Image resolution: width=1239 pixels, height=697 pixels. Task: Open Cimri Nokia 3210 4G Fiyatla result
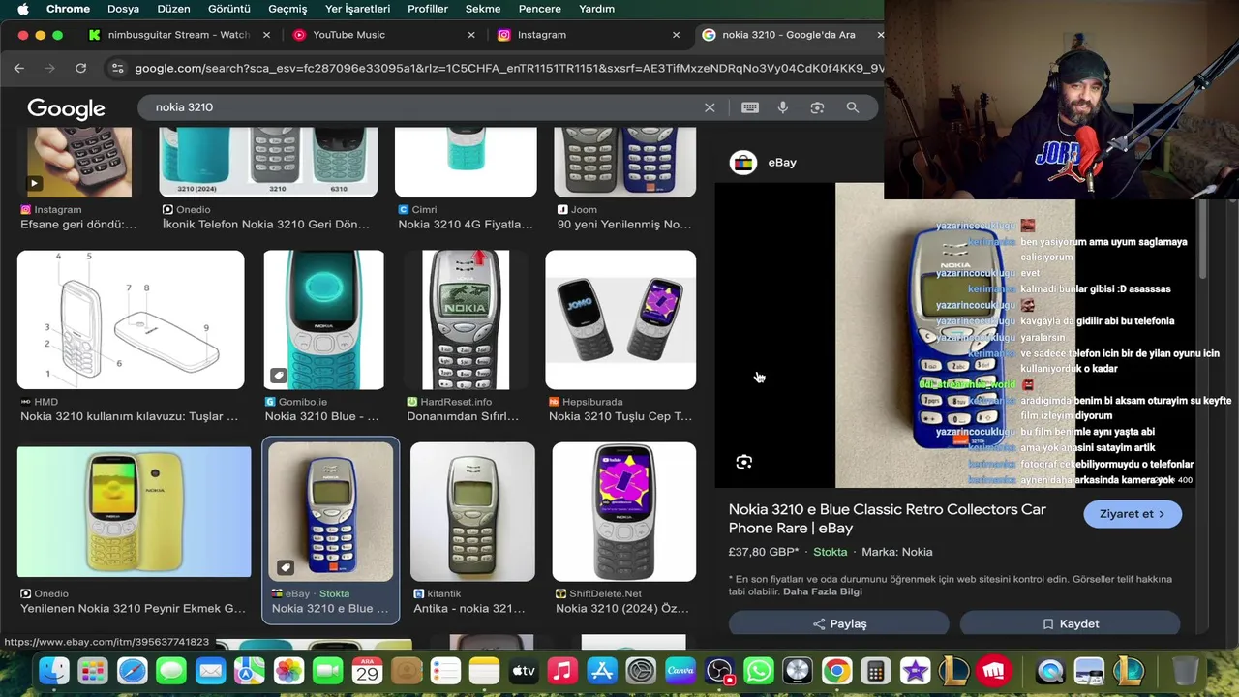coord(466,225)
